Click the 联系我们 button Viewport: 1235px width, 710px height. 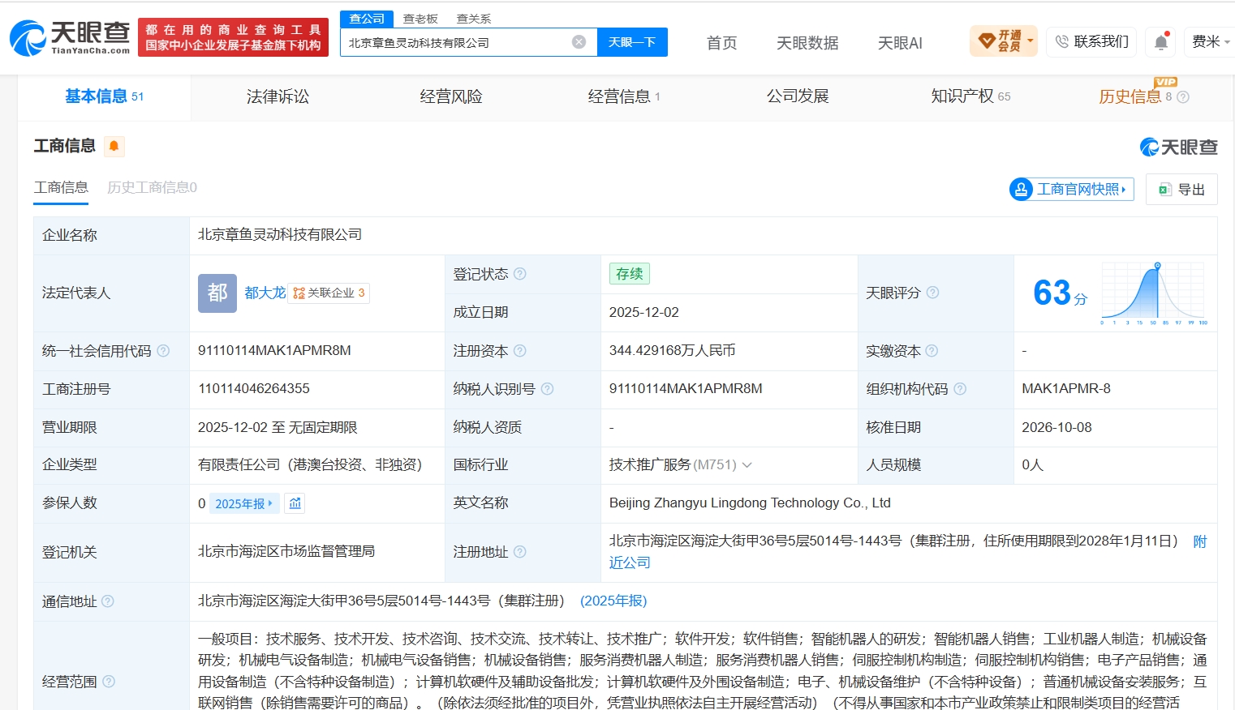[1092, 41]
